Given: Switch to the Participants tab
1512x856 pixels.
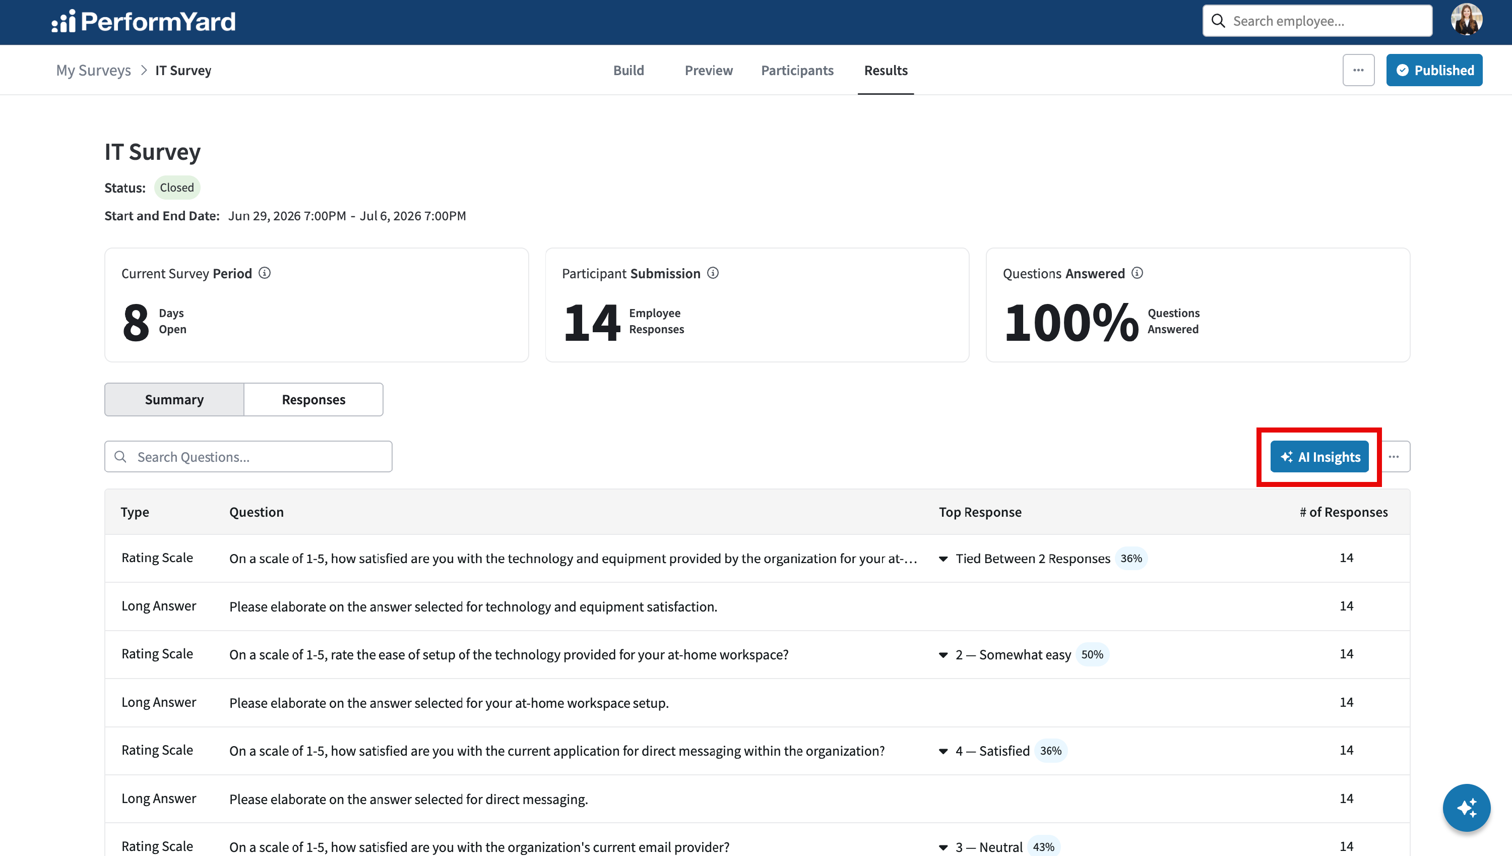Looking at the screenshot, I should tap(797, 71).
